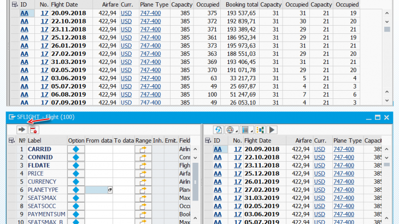Image resolution: width=399 pixels, height=224 pixels.
Task: Click the delete selection row icon
Action: pos(33,130)
